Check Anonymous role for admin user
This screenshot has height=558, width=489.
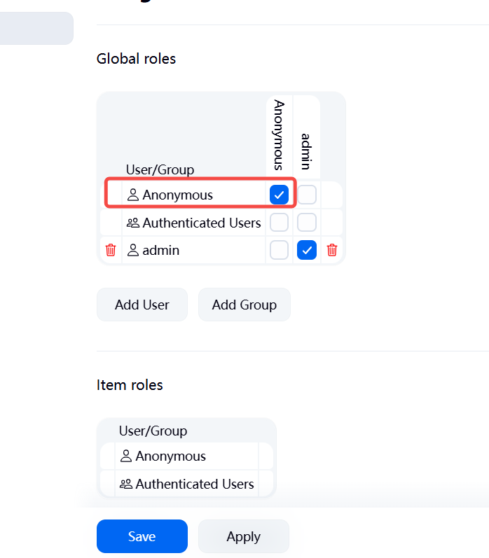pos(280,250)
